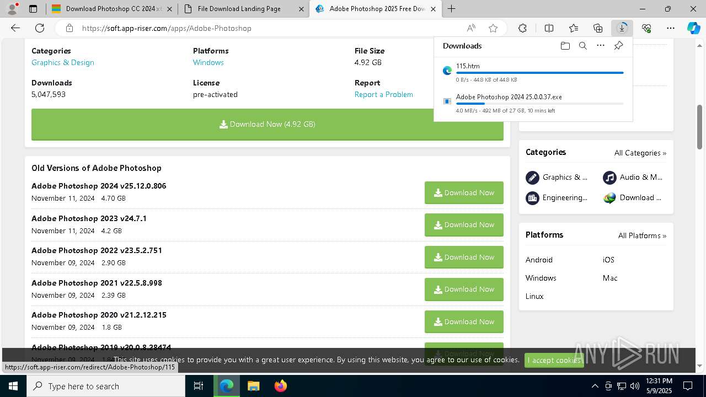Image resolution: width=706 pixels, height=397 pixels.
Task: Open Edge Settings and more menu
Action: [671, 28]
